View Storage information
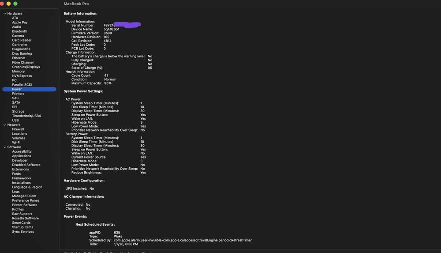441x253 pixels. point(18,111)
